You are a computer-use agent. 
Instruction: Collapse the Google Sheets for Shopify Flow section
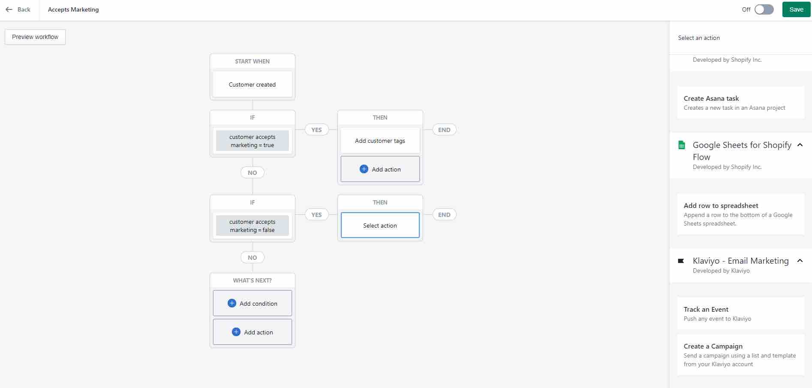800,145
